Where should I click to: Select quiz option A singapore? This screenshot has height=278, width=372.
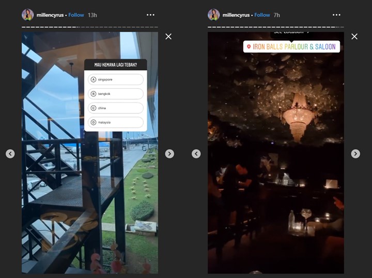(116, 79)
